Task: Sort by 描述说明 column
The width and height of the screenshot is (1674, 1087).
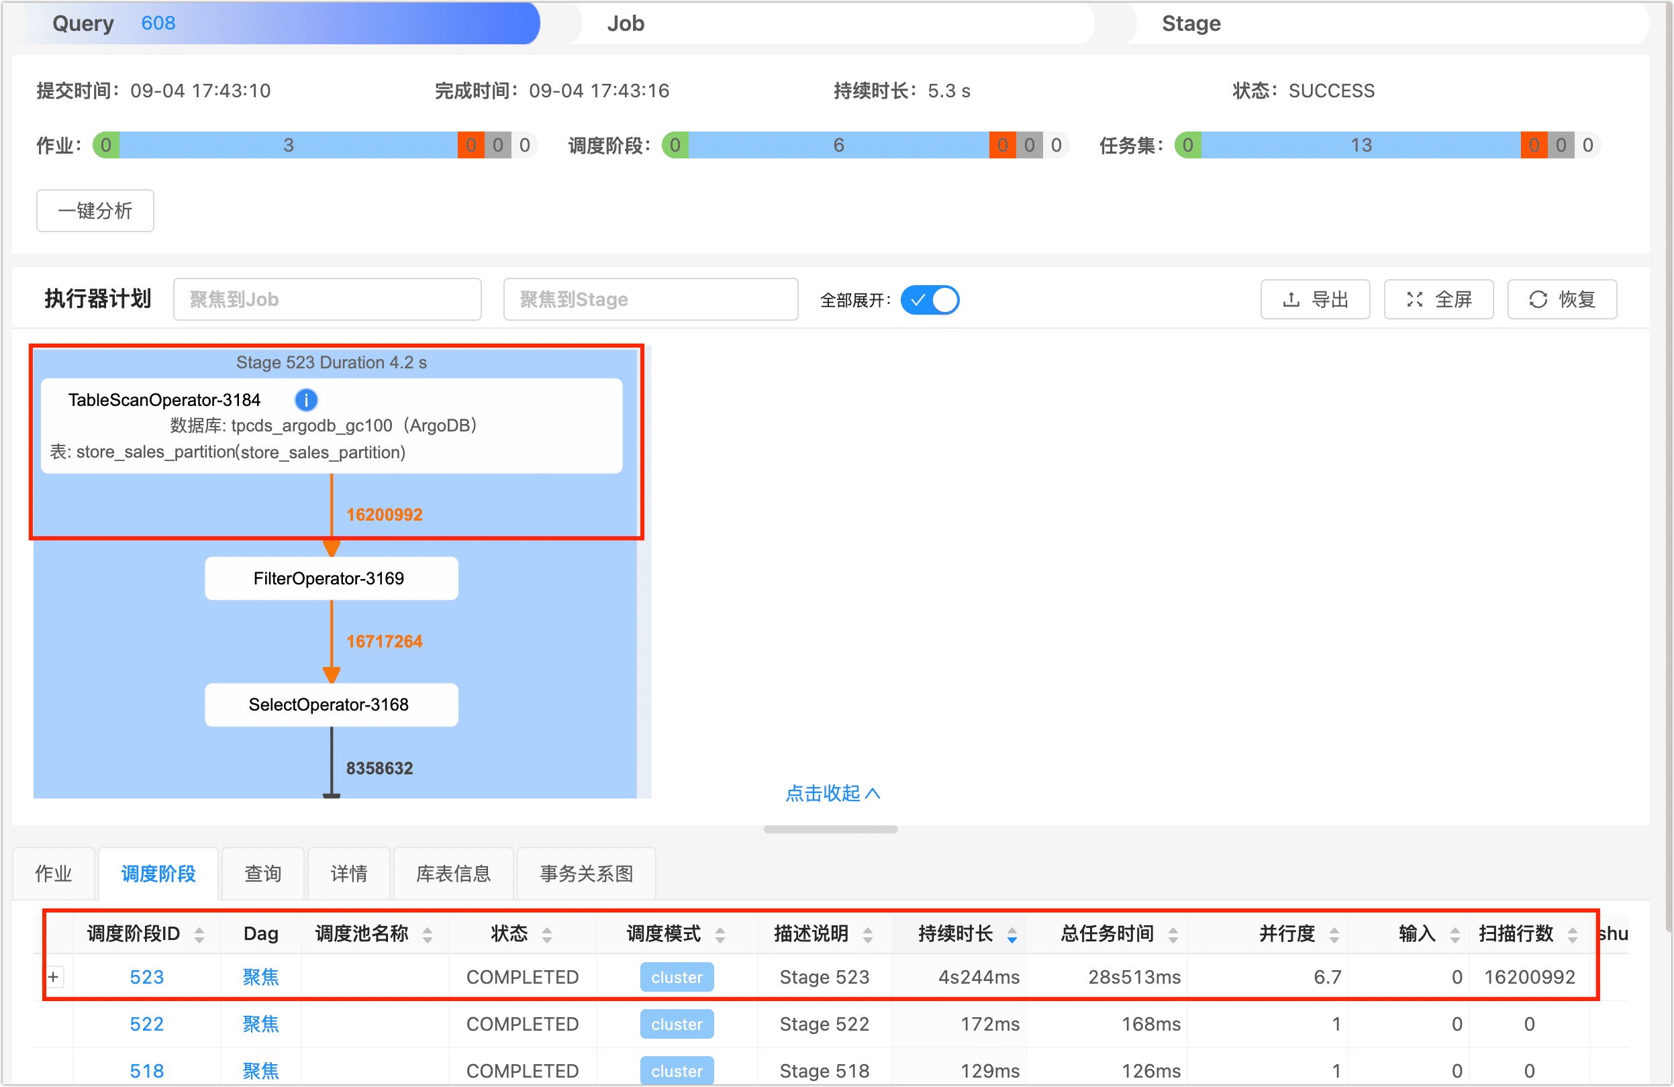Action: coord(868,935)
